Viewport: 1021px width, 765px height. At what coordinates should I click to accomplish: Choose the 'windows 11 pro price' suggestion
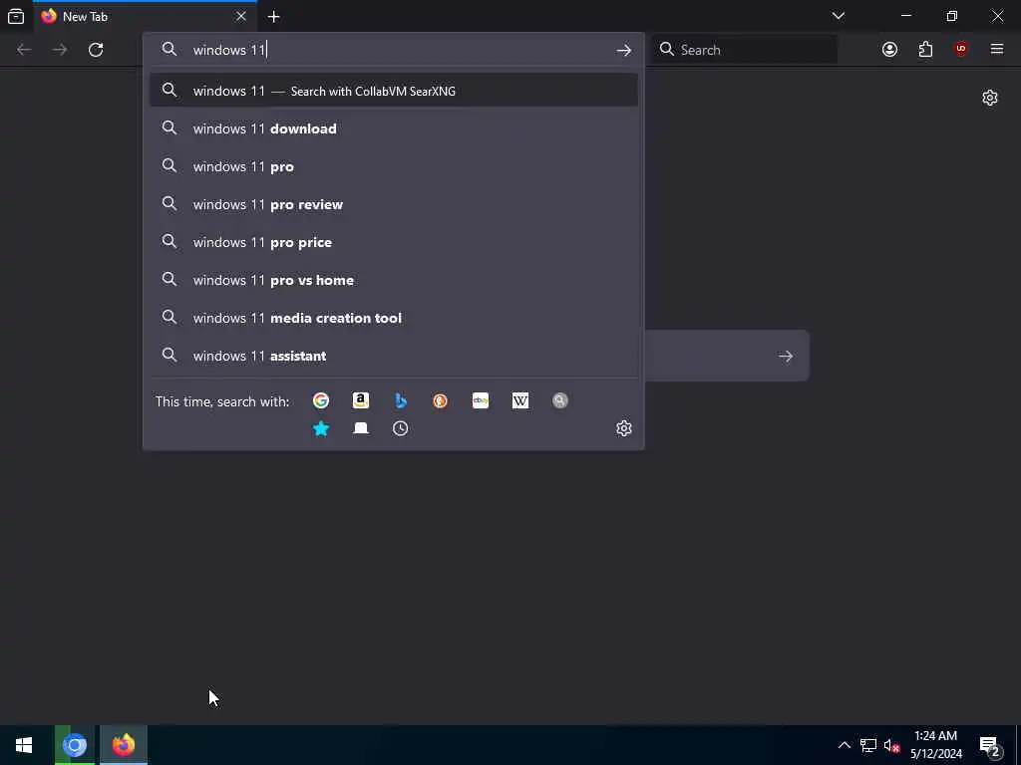393,242
